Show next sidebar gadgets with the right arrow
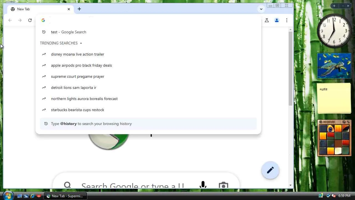This screenshot has height=200, width=355. [348, 6]
